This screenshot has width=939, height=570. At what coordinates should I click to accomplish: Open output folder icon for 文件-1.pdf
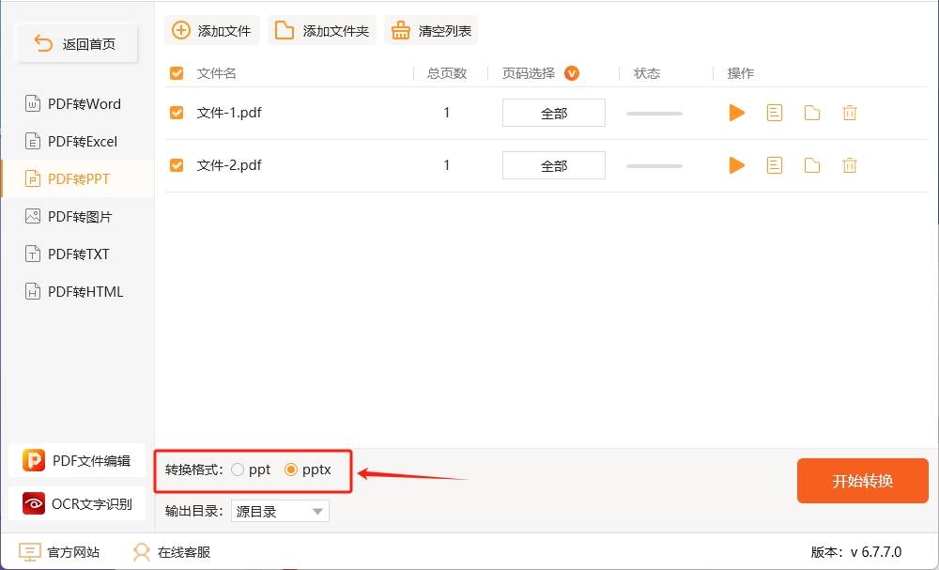pyautogui.click(x=812, y=112)
